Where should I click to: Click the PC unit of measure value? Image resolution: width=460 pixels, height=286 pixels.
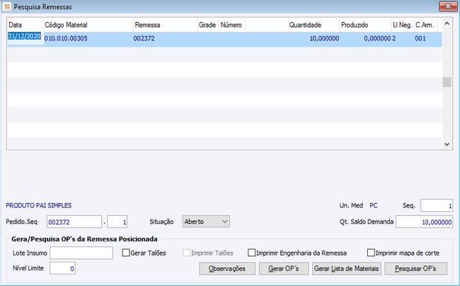(374, 205)
